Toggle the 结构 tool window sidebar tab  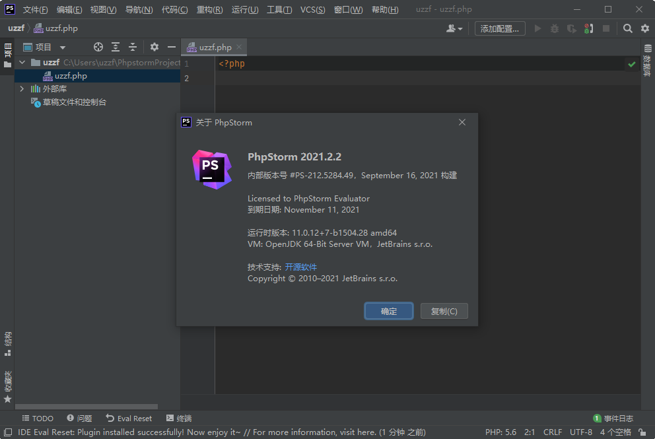coord(7,344)
